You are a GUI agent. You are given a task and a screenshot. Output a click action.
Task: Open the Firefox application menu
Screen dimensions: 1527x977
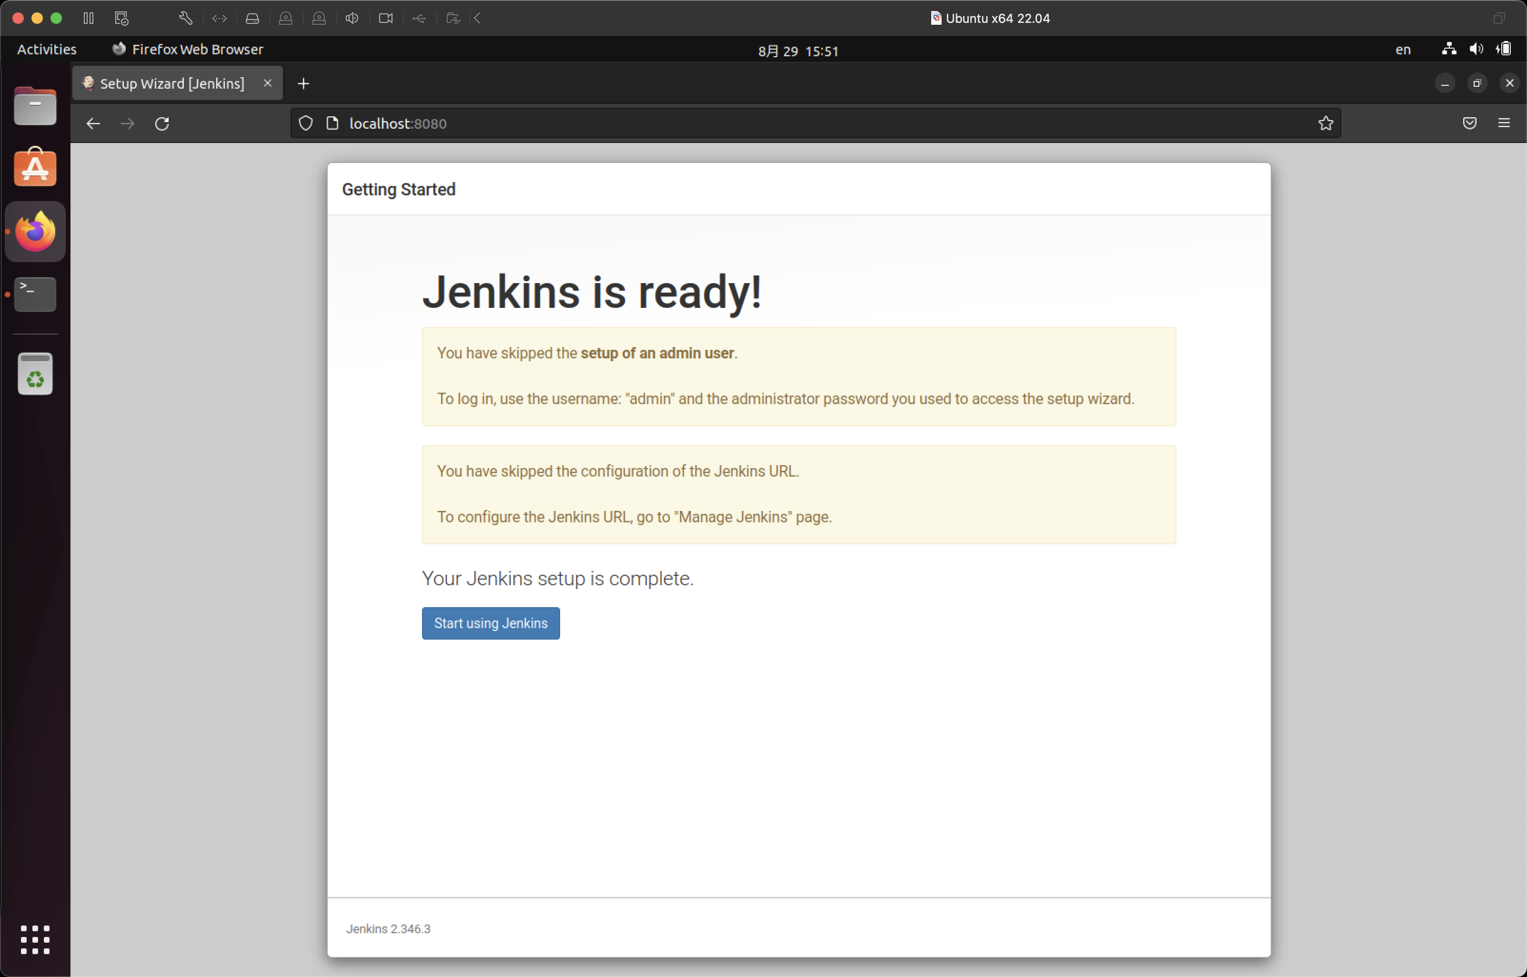(x=1504, y=123)
